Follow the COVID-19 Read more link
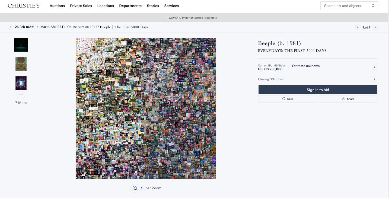This screenshot has width=389, height=198. [210, 18]
